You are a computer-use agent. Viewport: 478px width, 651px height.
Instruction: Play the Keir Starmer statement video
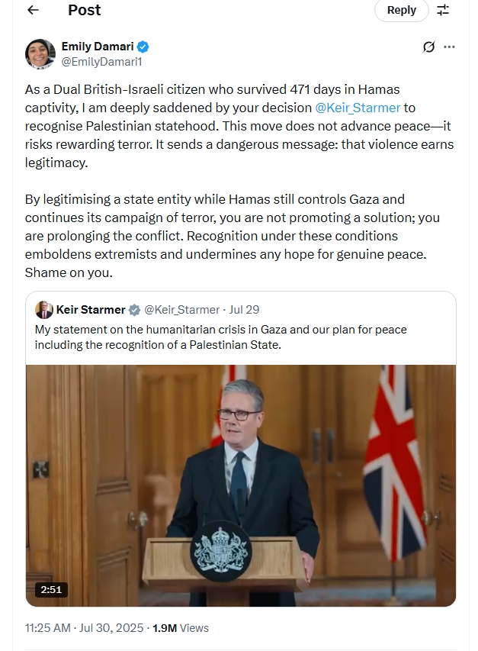[x=241, y=485]
